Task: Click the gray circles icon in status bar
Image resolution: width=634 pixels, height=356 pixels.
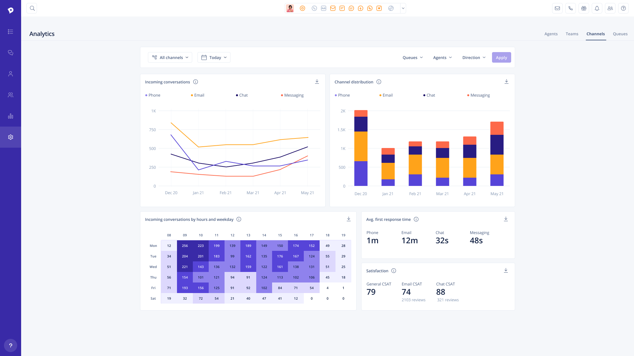Action: (x=391, y=8)
